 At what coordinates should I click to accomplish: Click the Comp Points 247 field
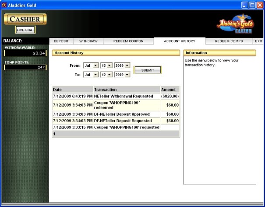coord(25,67)
